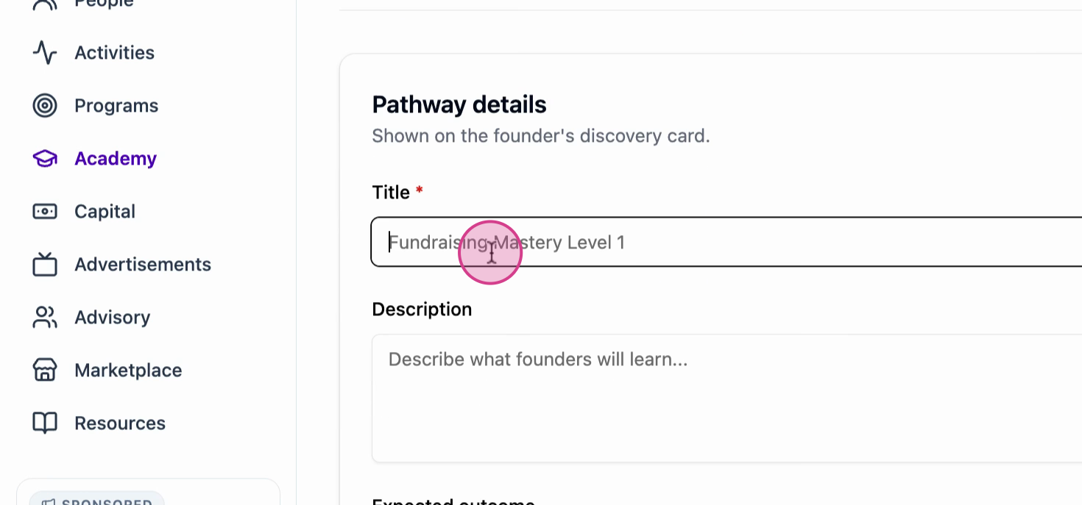
Task: Click the Advisory people icon
Action: [45, 318]
